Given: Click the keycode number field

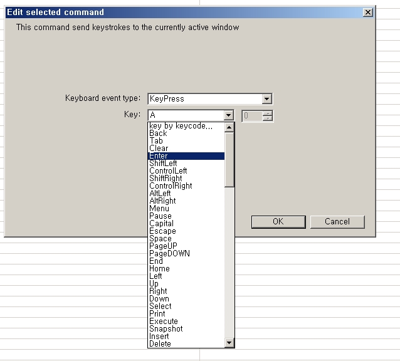Looking at the screenshot, I should [x=252, y=116].
